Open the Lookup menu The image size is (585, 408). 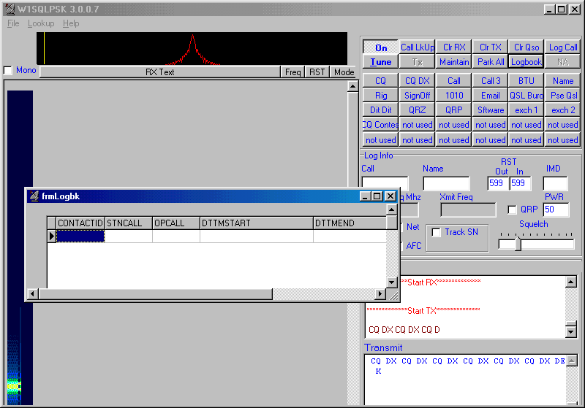tap(41, 23)
